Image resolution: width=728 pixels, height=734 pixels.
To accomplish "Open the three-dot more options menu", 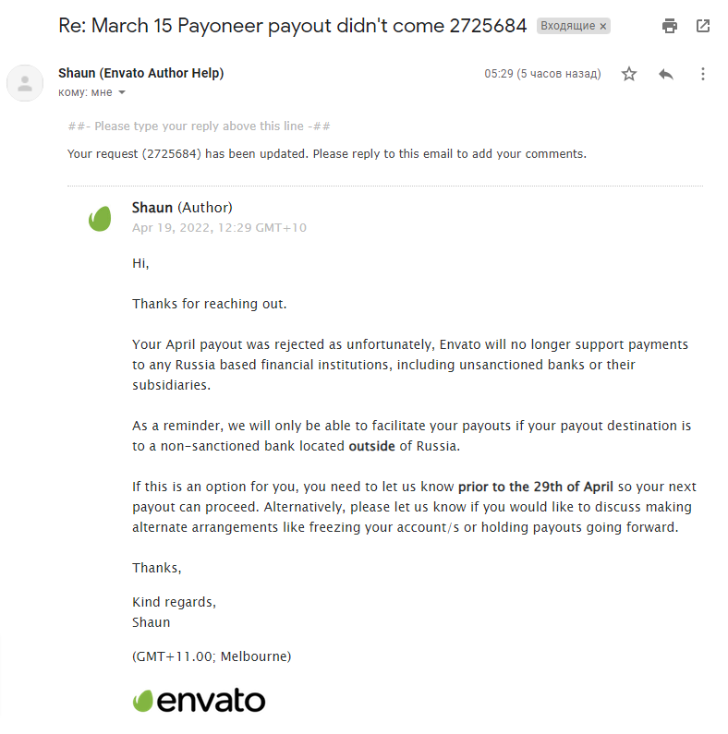I will click(703, 74).
